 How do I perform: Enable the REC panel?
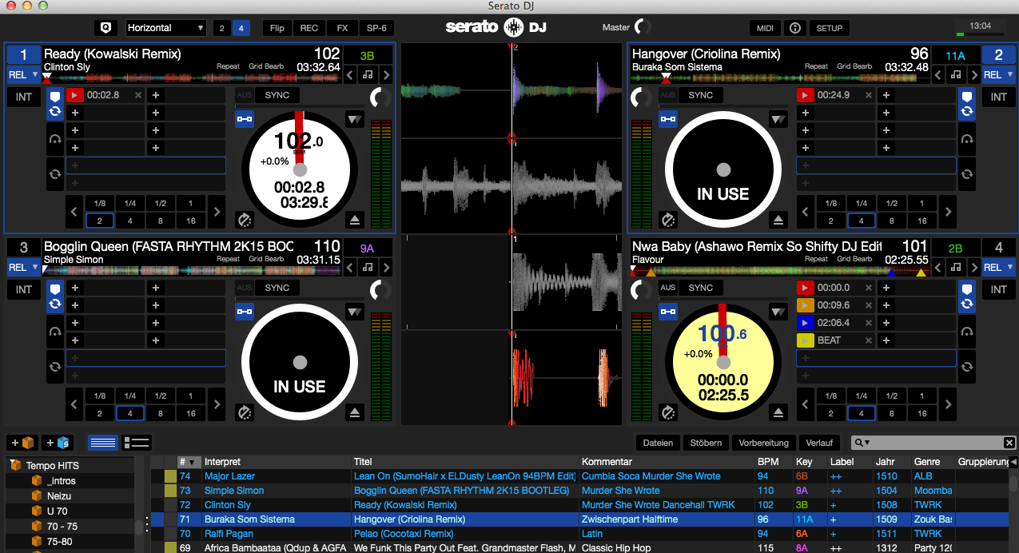308,28
